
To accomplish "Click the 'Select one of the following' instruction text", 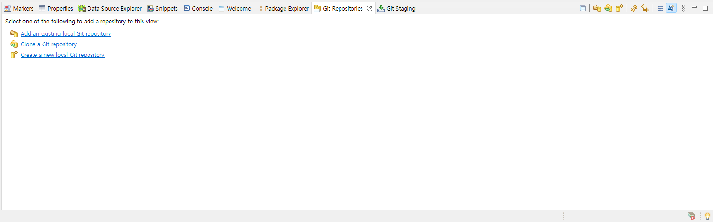I will pos(82,22).
